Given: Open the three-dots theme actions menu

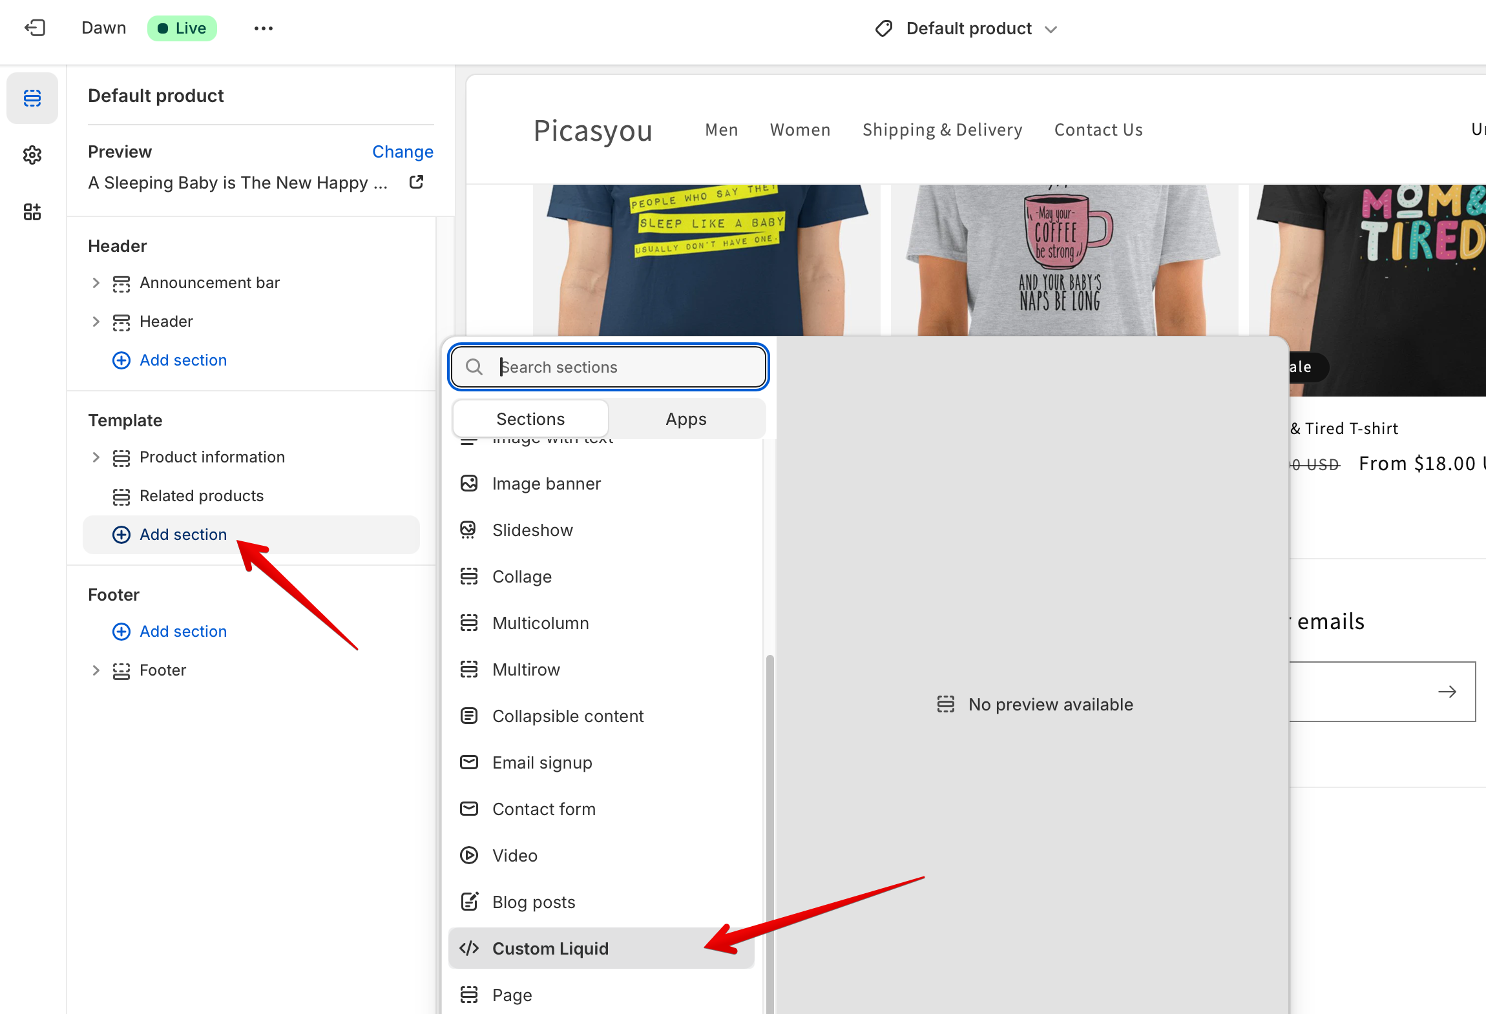Looking at the screenshot, I should tap(263, 28).
